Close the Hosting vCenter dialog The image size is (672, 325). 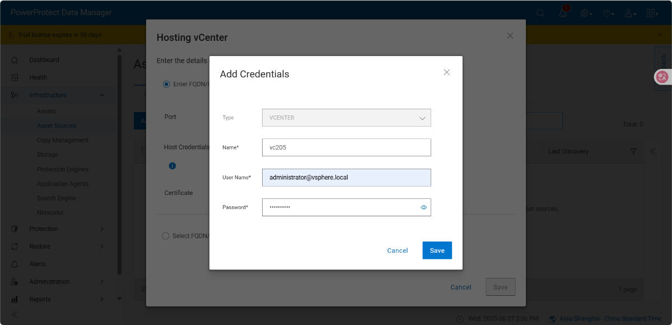tap(510, 35)
